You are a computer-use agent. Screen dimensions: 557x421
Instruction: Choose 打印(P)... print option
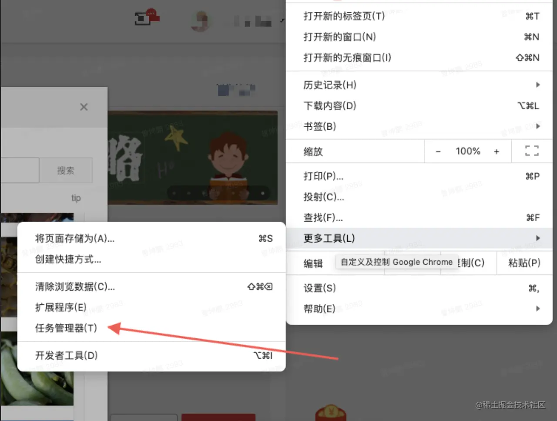pos(419,176)
